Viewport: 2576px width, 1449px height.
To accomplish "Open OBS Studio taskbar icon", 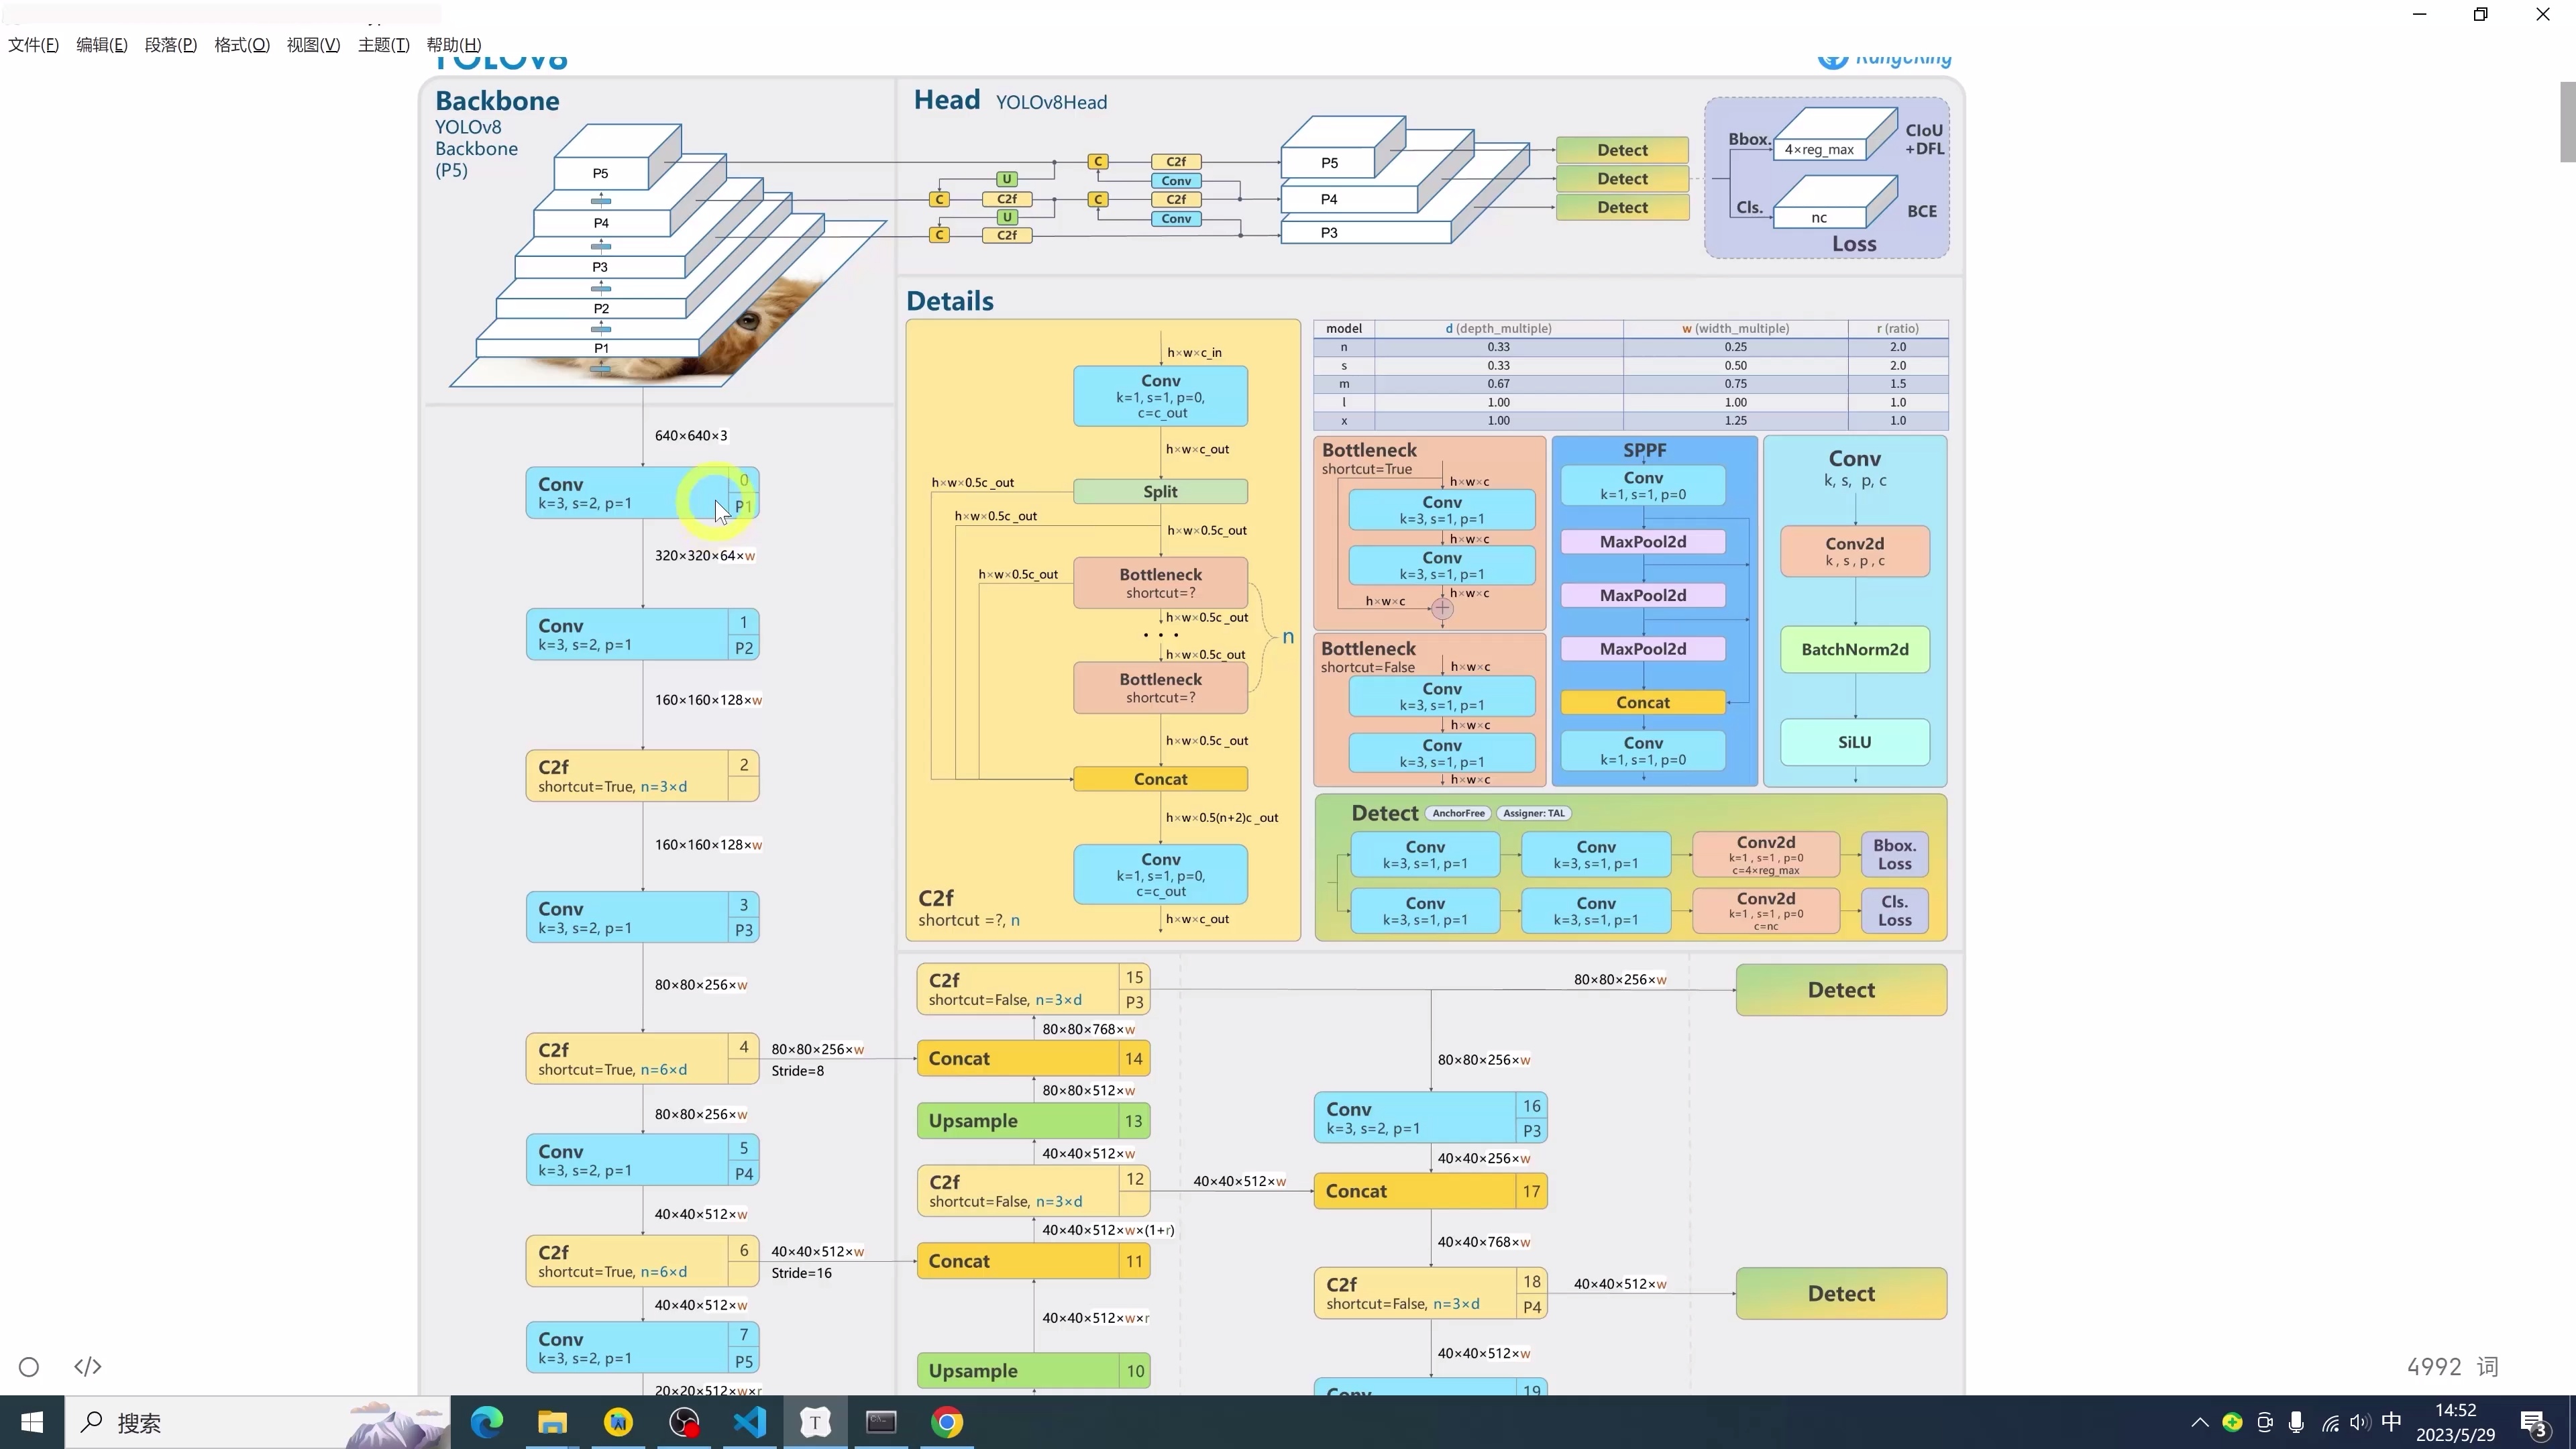I will [x=684, y=1422].
